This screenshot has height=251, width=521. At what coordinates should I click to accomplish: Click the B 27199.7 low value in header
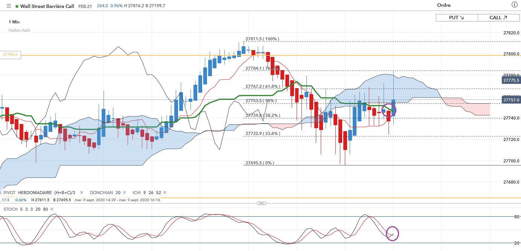pyautogui.click(x=155, y=6)
